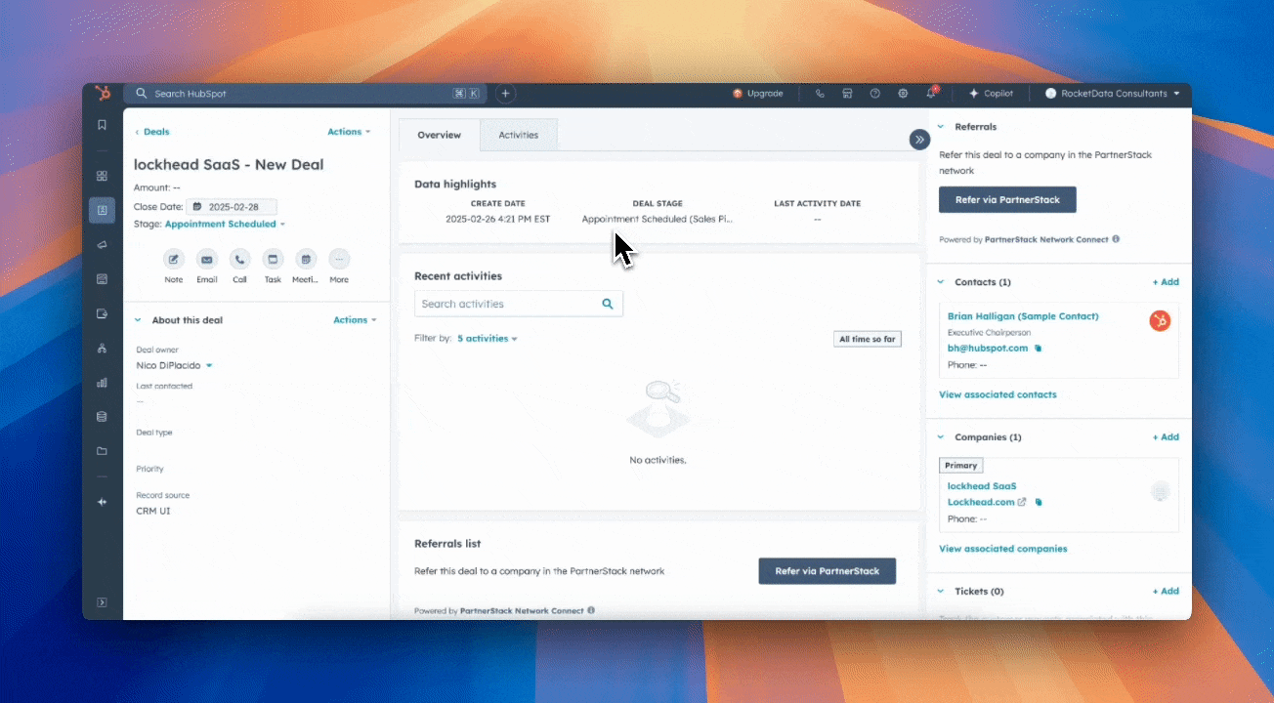
Task: Switch to the Activities tab
Action: click(x=518, y=135)
